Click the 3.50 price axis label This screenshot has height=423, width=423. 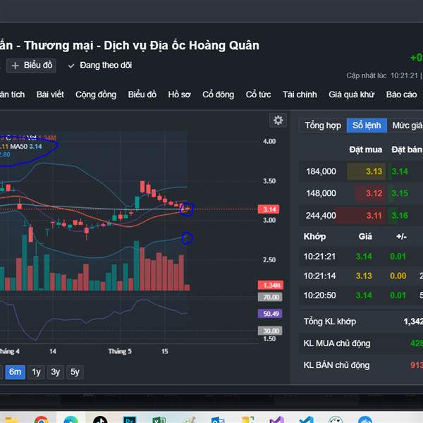(x=269, y=181)
